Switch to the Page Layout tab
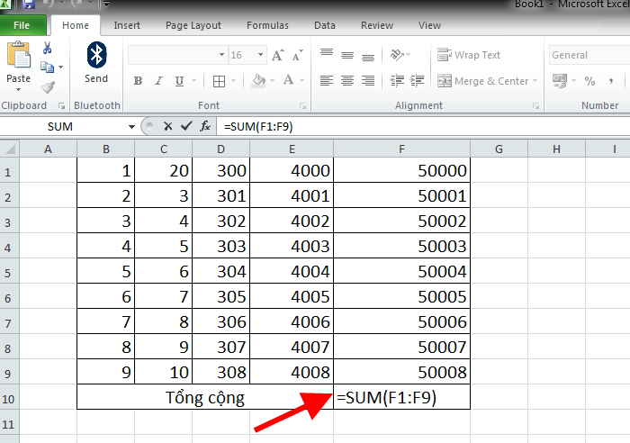This screenshot has width=630, height=443. [193, 25]
